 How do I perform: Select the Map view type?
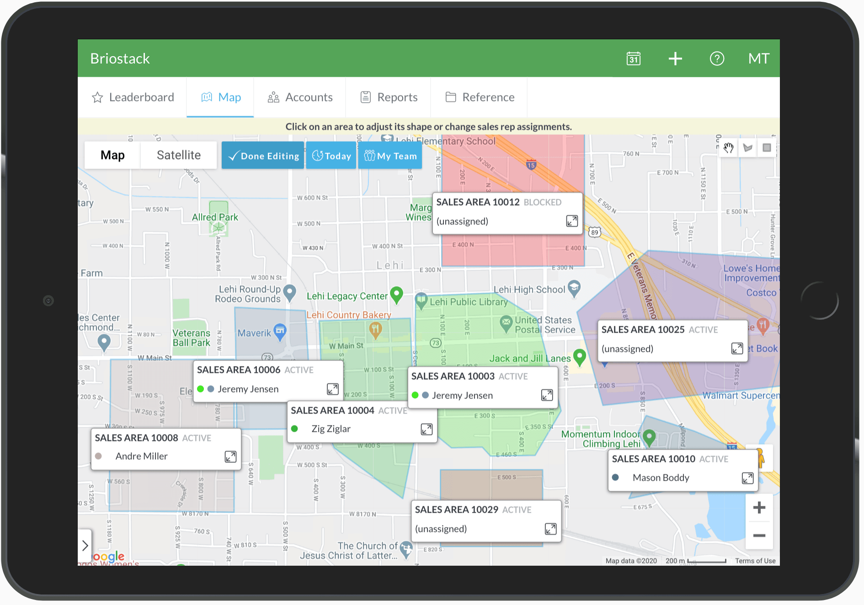(112, 155)
